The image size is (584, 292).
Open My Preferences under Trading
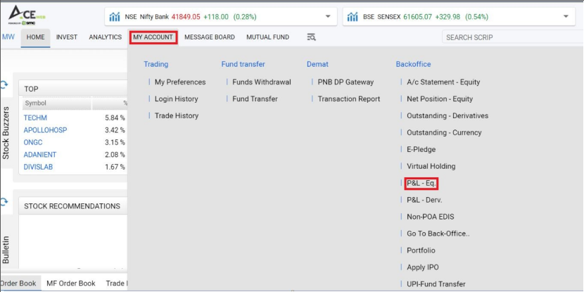point(180,82)
